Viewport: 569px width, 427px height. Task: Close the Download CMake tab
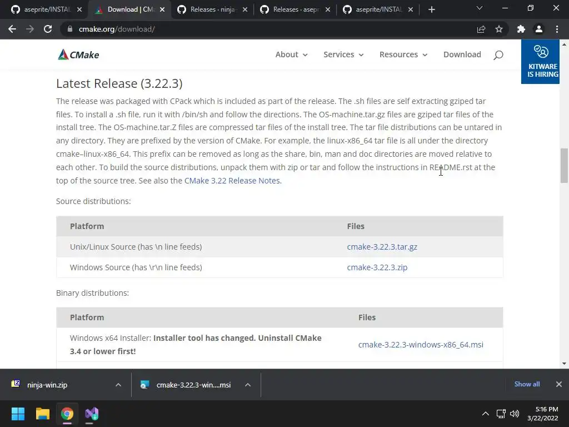162,9
